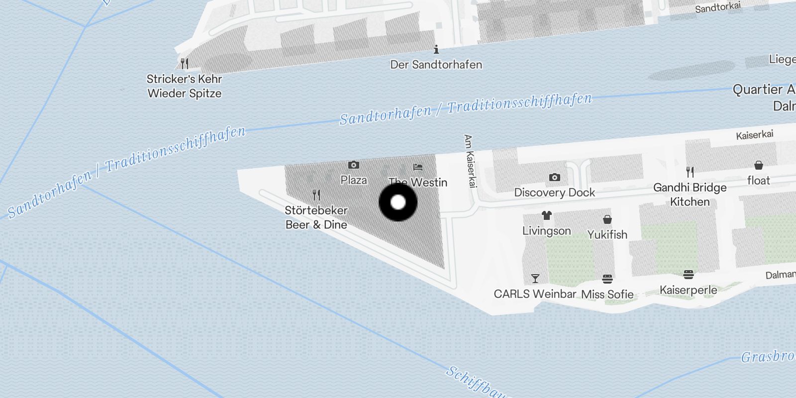Select the Livingson clothing shirt icon
This screenshot has width=796, height=398.
547,215
